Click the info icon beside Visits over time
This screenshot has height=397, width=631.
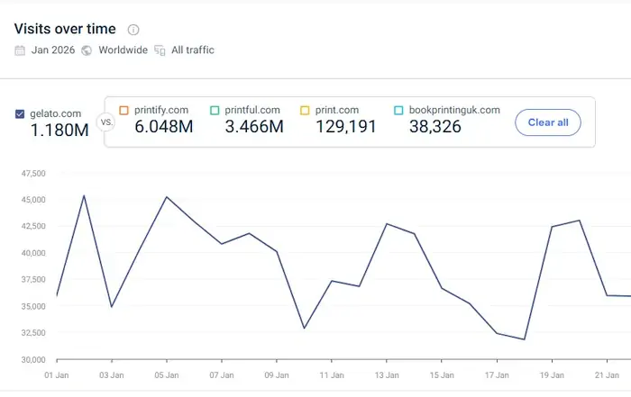133,30
